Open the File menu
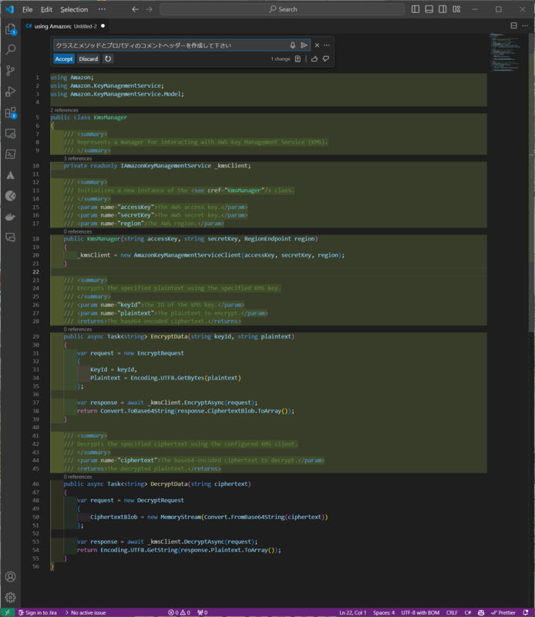535x617 pixels. click(27, 9)
